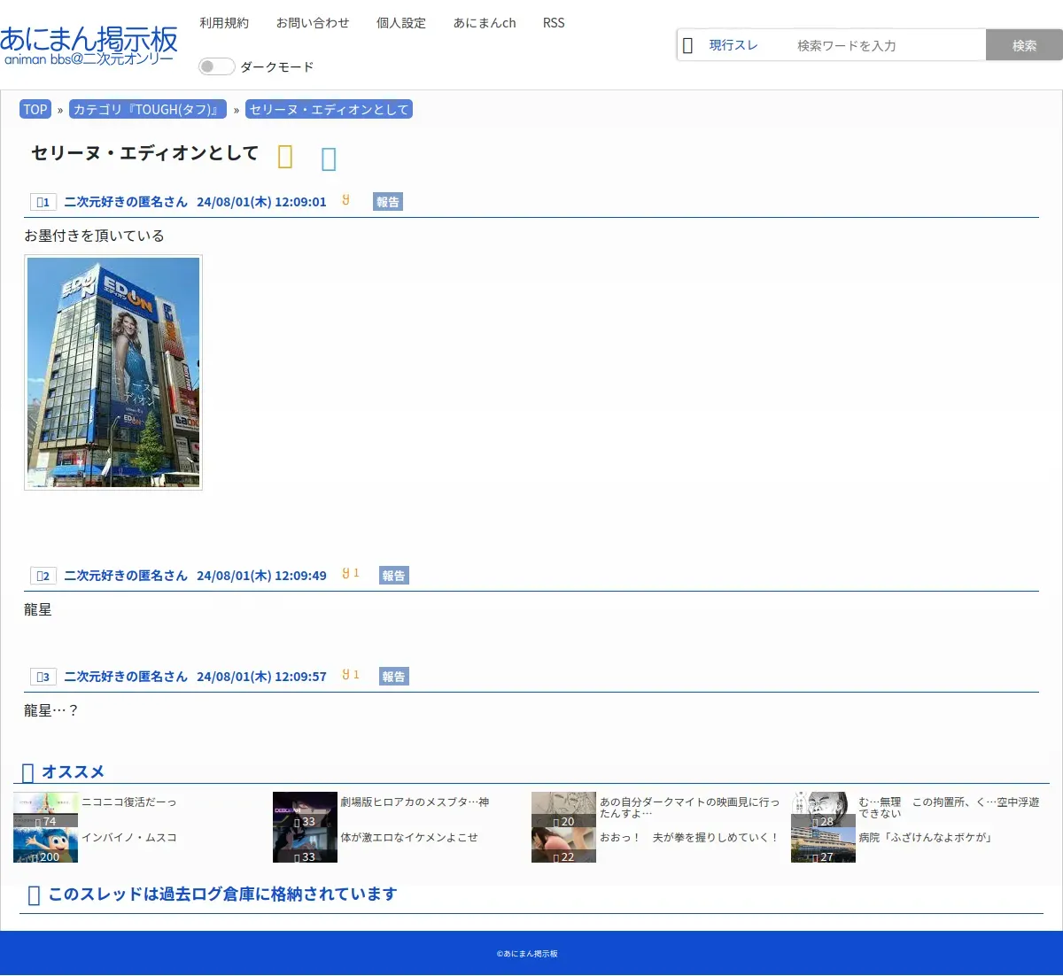Click timestamp 24/08/01(木) 12:09:57
Image resolution: width=1063 pixels, height=976 pixels.
[261, 677]
